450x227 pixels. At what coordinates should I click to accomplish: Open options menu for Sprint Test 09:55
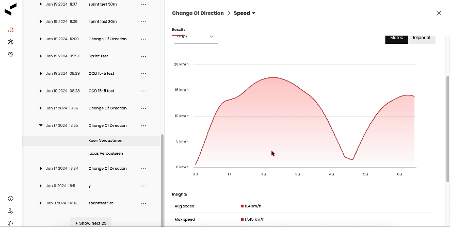click(143, 56)
